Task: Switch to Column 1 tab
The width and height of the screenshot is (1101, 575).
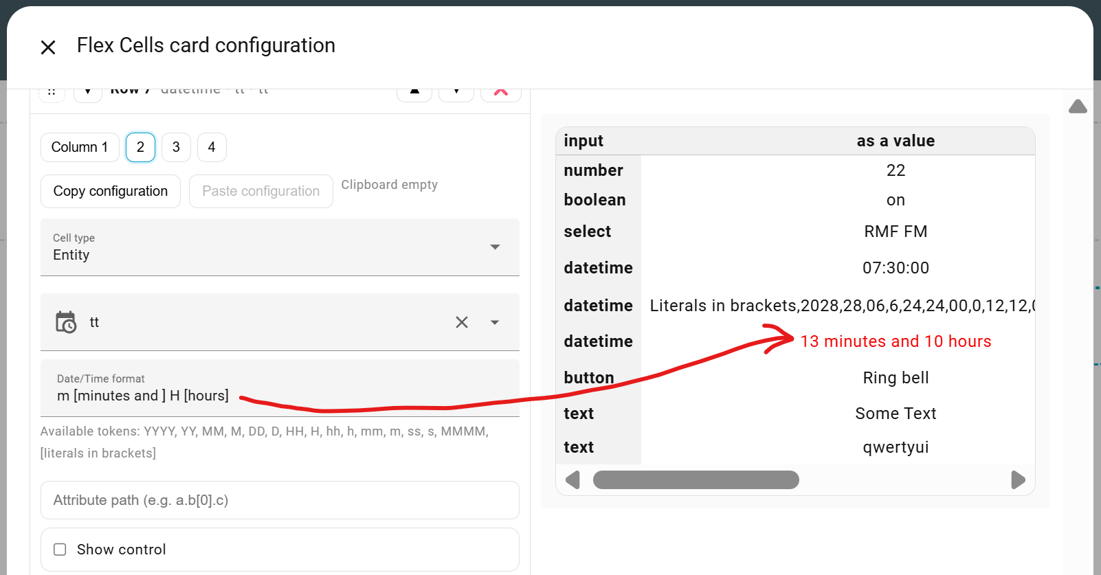Action: [x=80, y=147]
